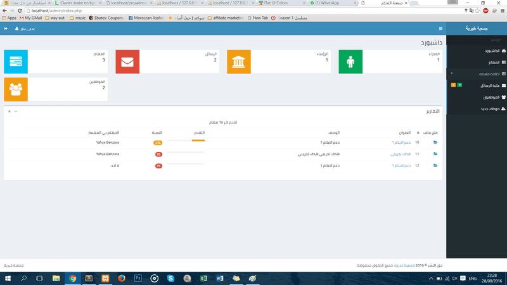This screenshot has height=285, width=507.
Task: Open Firefox from the taskbar
Action: [122, 278]
